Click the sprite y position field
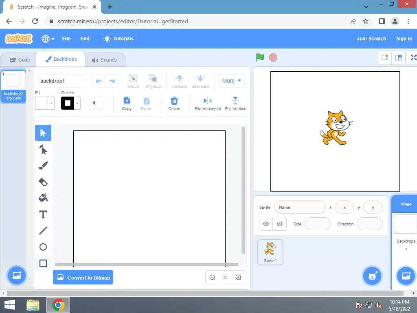417x313 pixels. [x=373, y=207]
